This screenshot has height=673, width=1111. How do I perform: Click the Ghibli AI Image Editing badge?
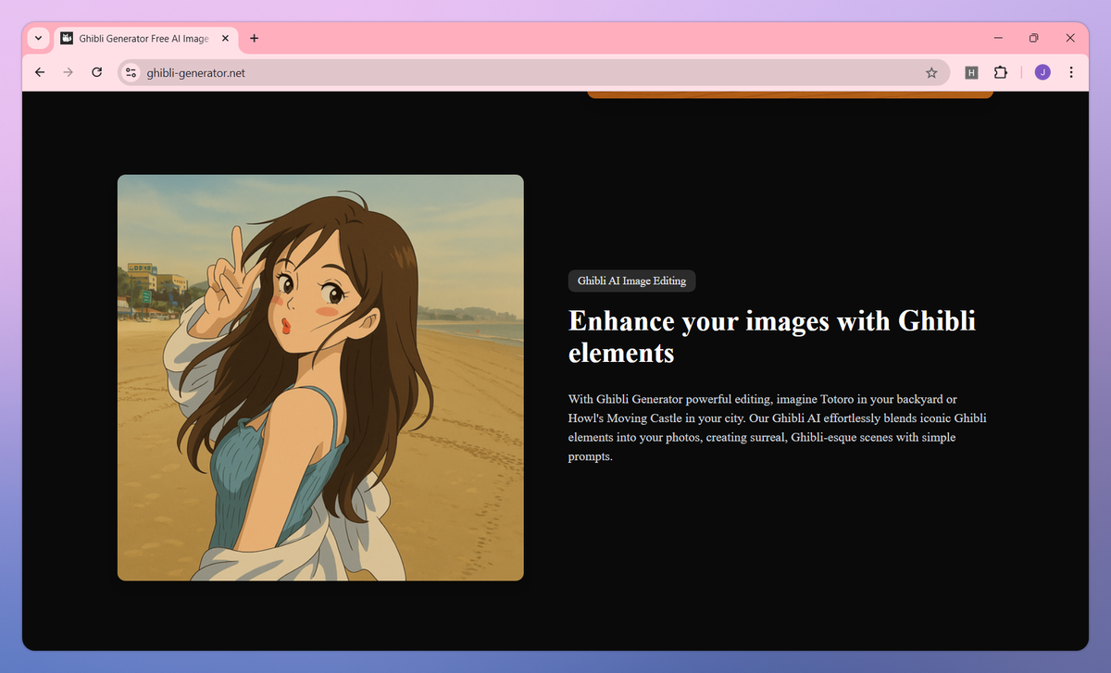click(631, 280)
